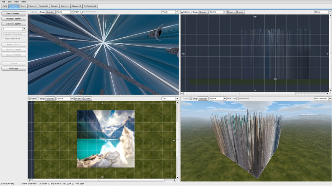332x186 pixels.
Task: Open the Help menu
Action: tap(23, 2)
